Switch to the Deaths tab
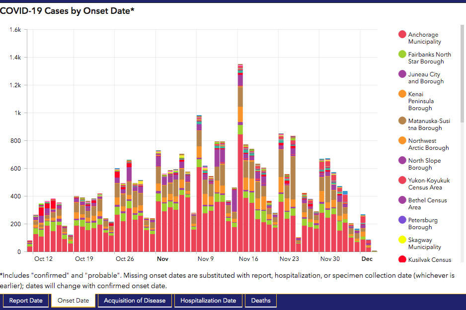Screen dimensions: 466x310 [x=261, y=301]
